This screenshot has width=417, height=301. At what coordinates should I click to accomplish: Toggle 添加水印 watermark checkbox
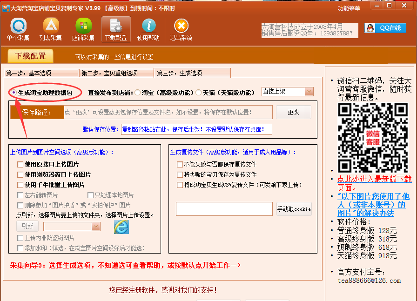(20, 248)
